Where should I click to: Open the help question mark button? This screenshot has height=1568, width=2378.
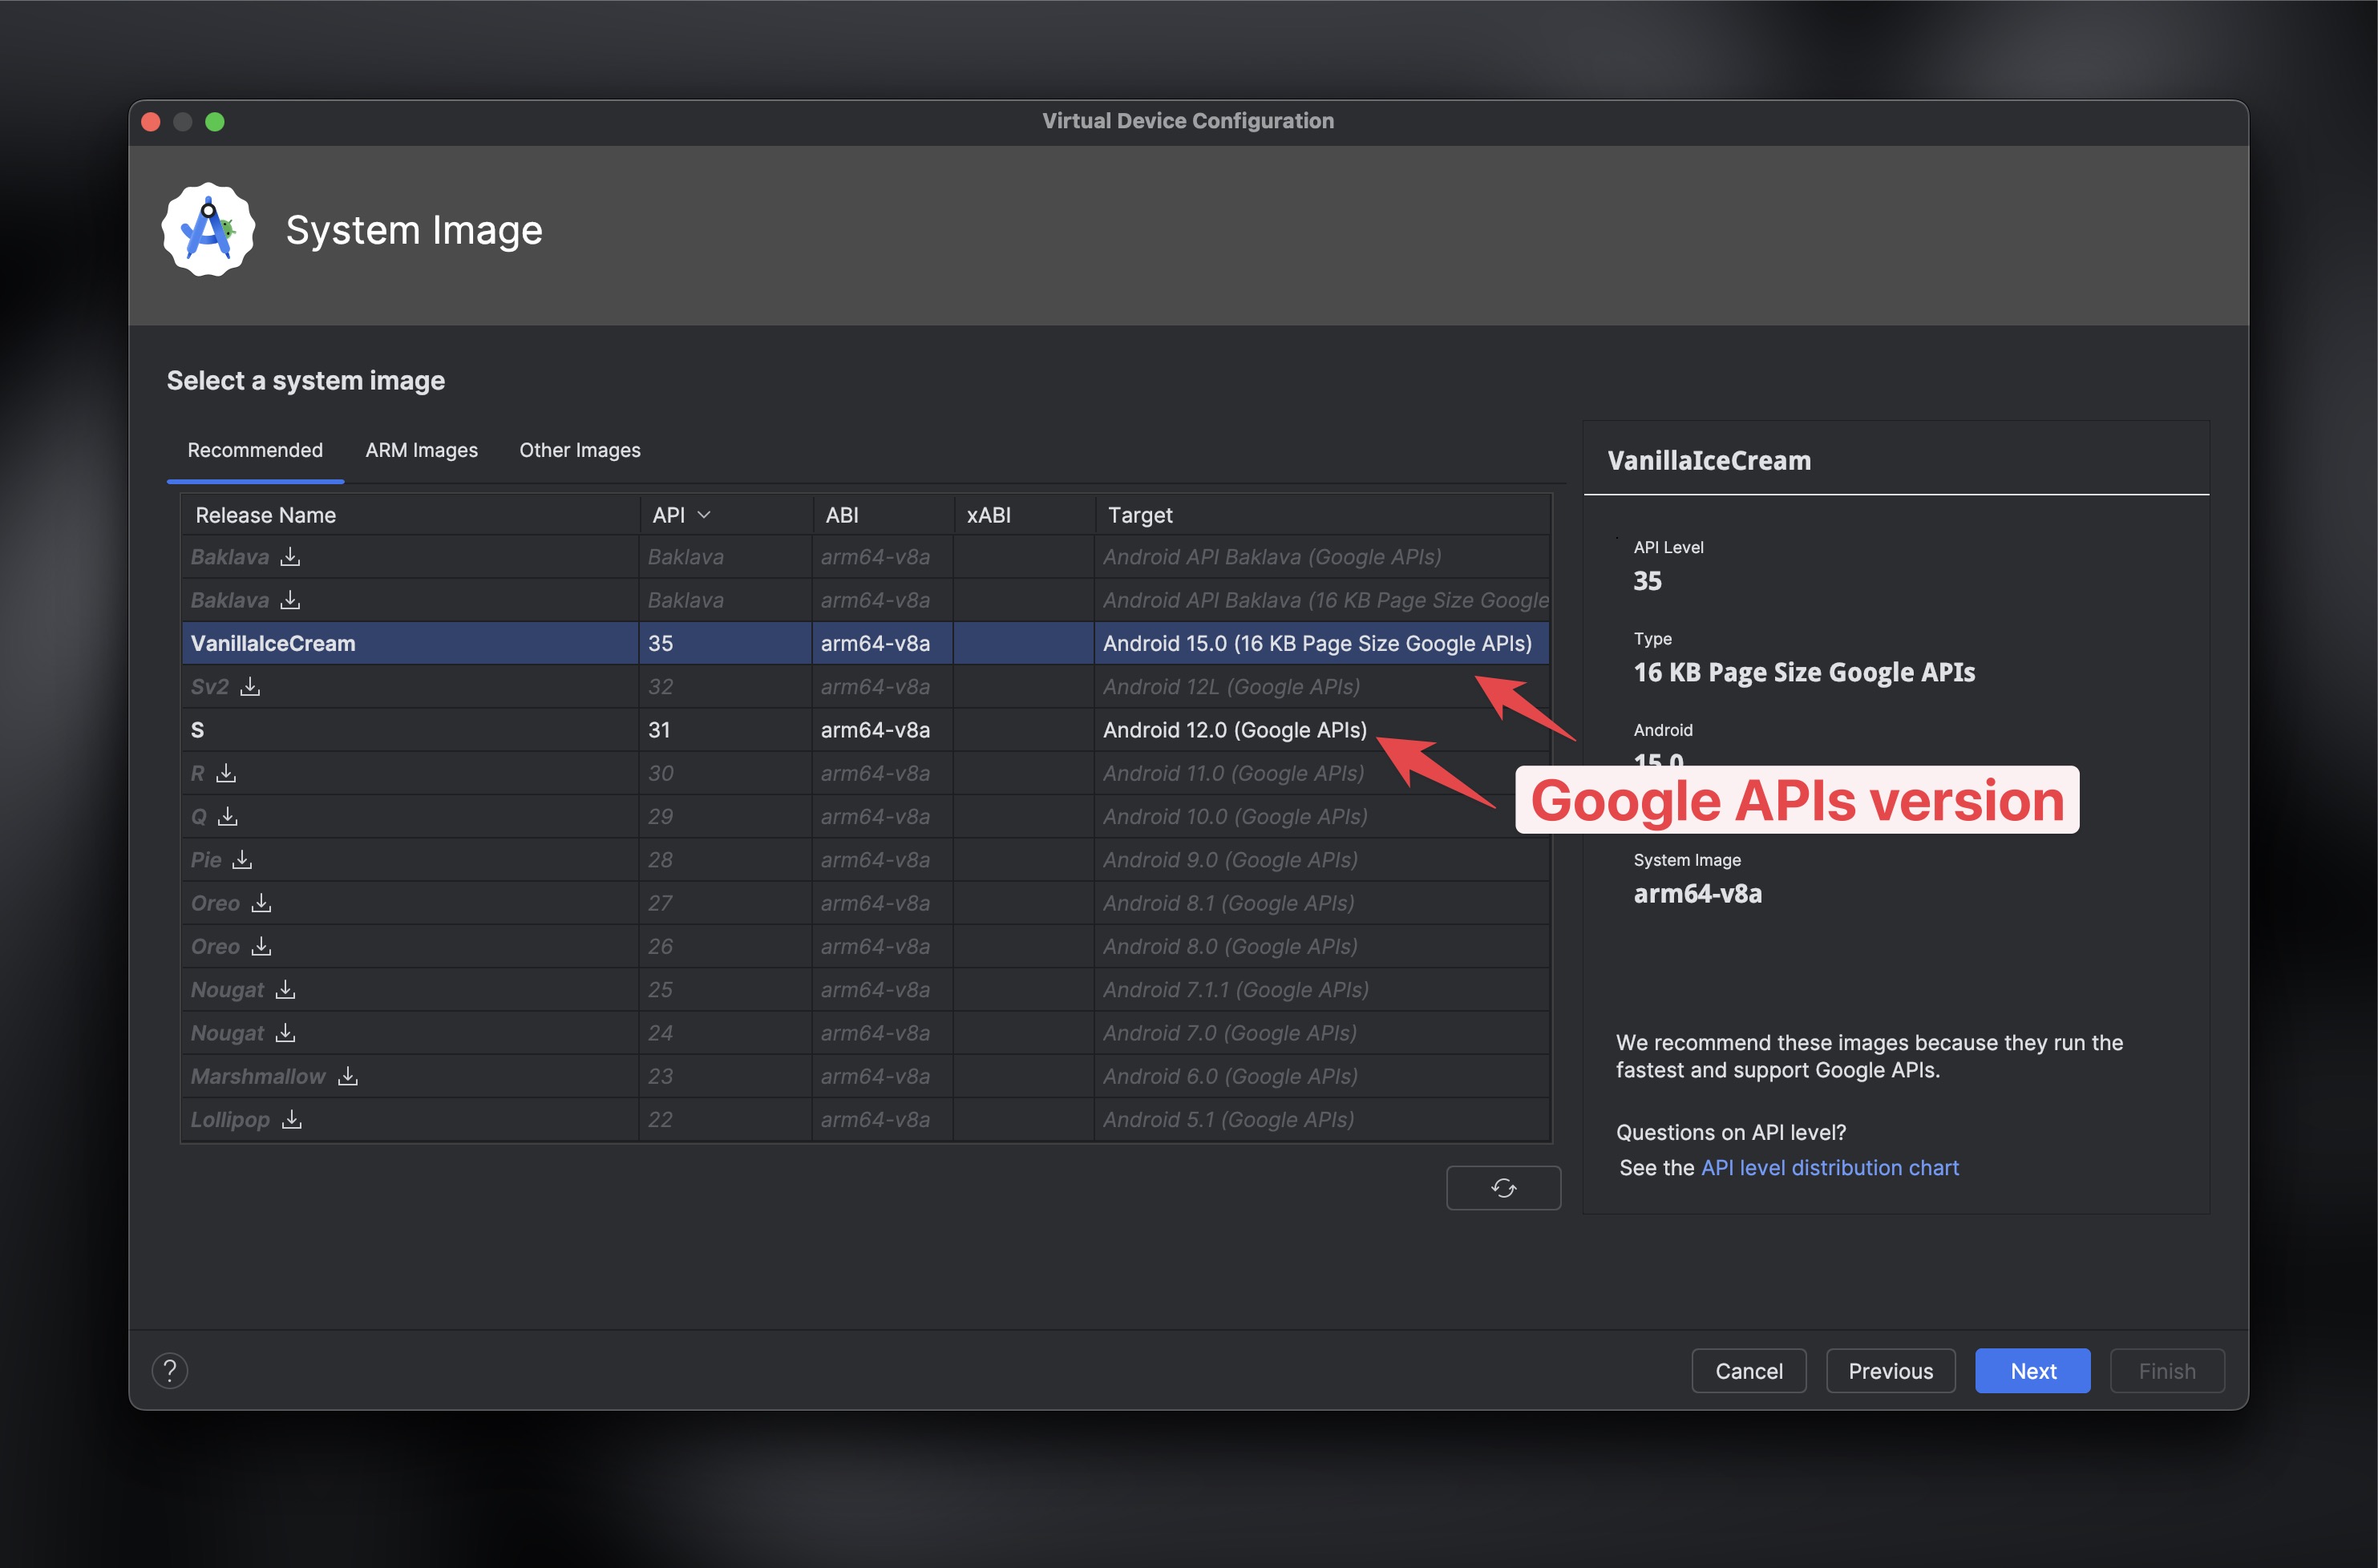tap(170, 1370)
